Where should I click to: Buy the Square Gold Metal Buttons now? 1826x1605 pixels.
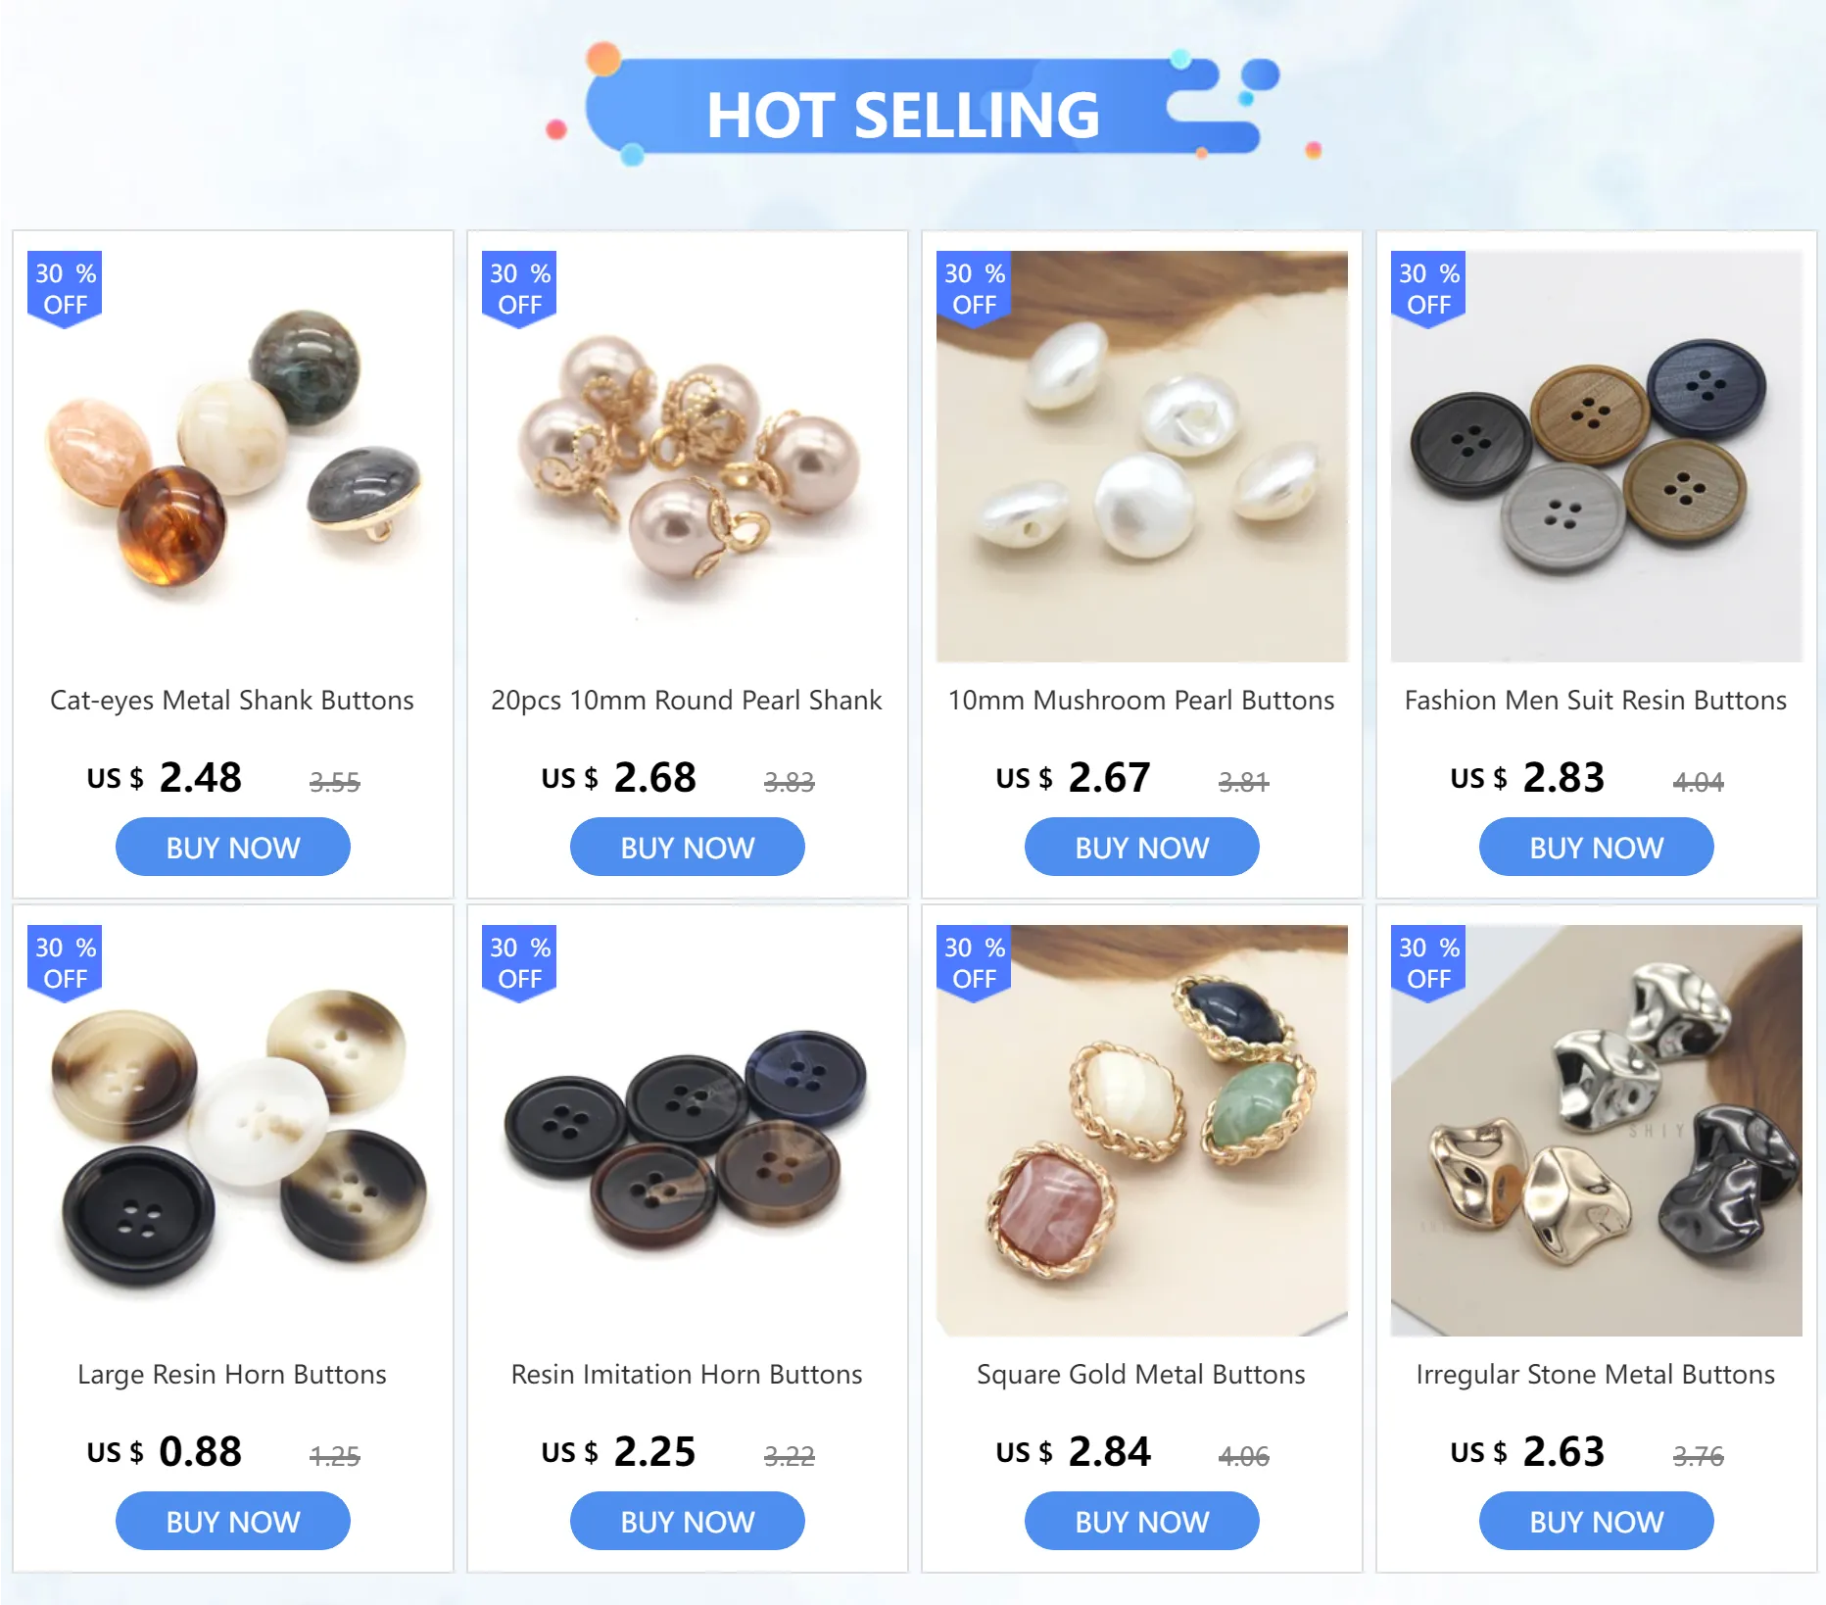pyautogui.click(x=1142, y=1522)
